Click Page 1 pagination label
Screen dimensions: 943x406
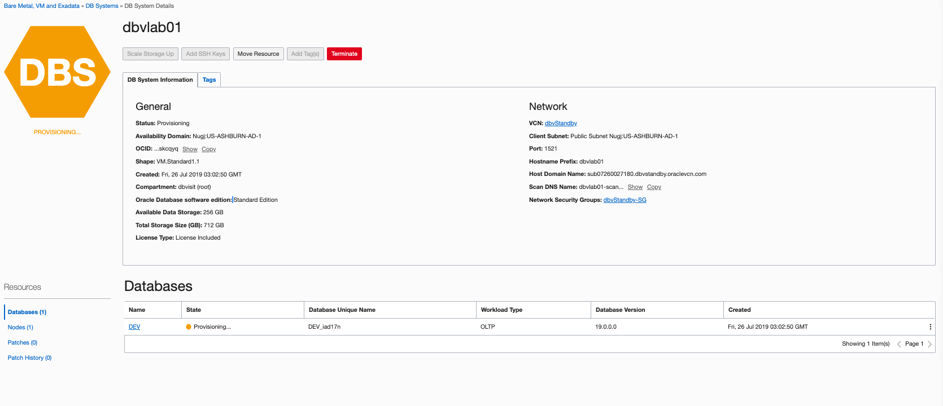coord(914,344)
